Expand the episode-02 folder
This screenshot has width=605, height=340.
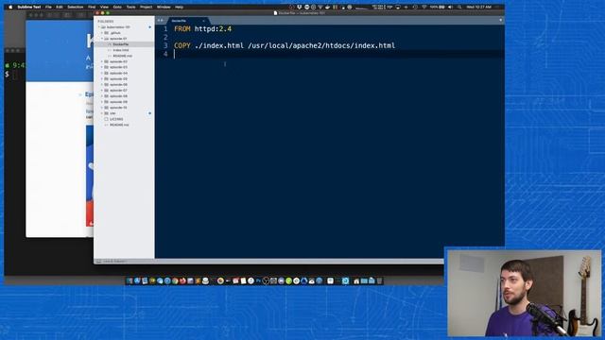click(102, 61)
